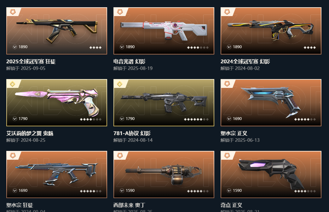Click the VP currency icon beside 1890 on 2024全球冠军赛 幻影
Viewport: 329px width, 212px height.
click(x=229, y=47)
